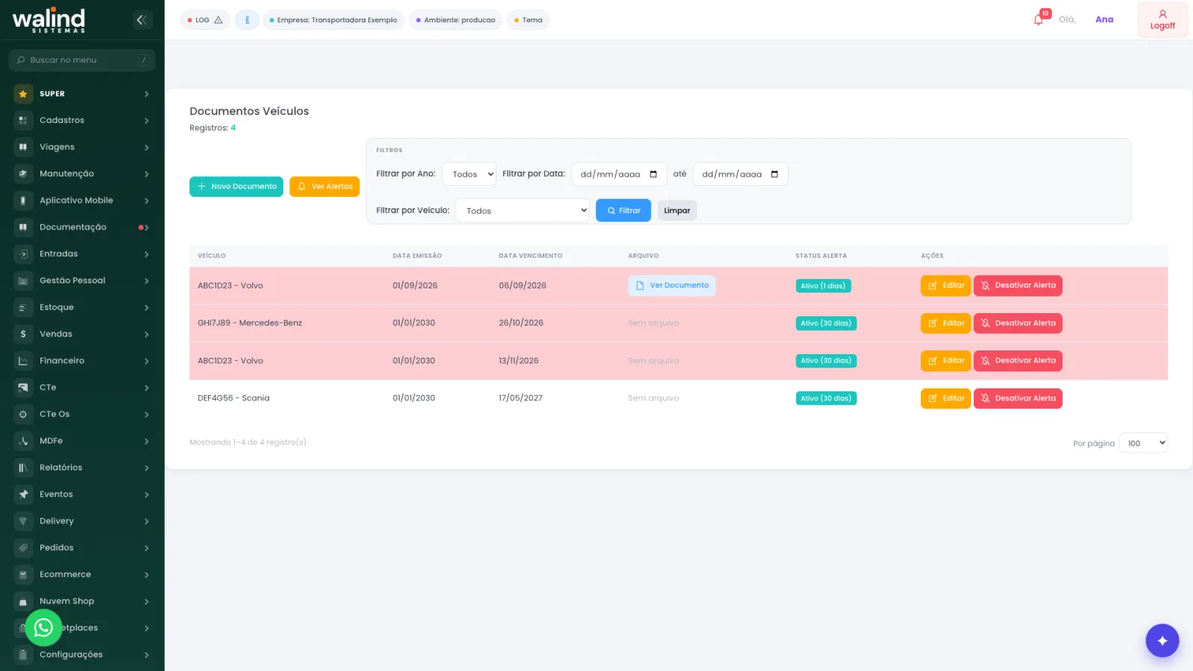
Task: Click Editar on the DEF4G56 Scania row
Action: tap(945, 398)
